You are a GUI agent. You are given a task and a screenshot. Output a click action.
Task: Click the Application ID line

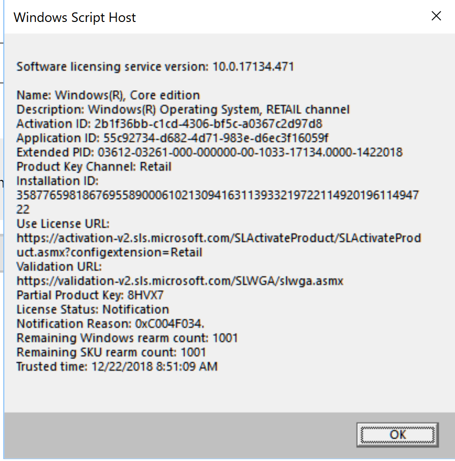click(x=172, y=138)
